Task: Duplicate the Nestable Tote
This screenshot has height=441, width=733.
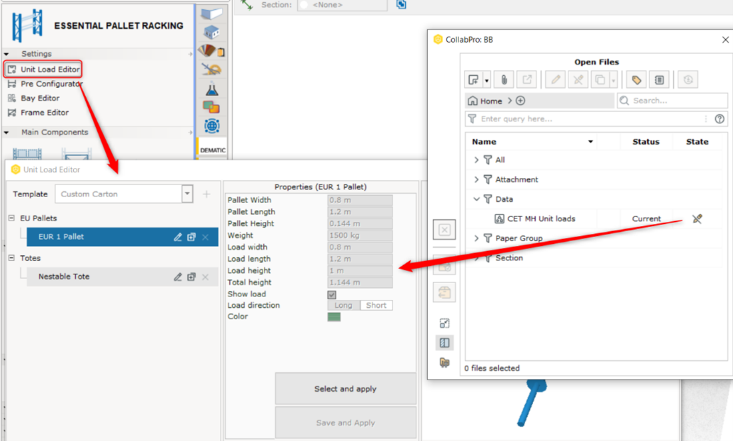Action: [x=191, y=277]
